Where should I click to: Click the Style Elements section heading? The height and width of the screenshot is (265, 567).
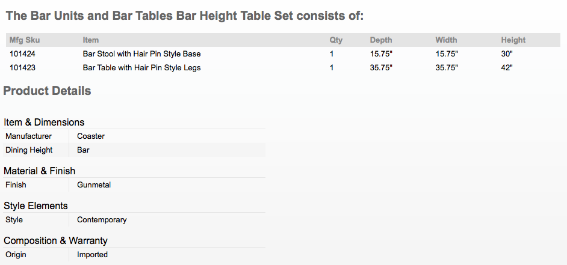36,206
